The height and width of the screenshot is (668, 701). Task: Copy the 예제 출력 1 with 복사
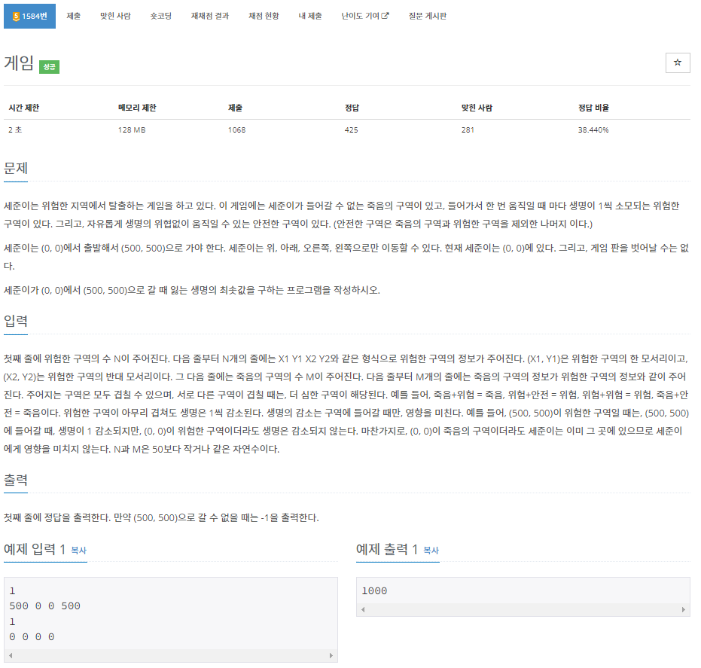(x=431, y=551)
